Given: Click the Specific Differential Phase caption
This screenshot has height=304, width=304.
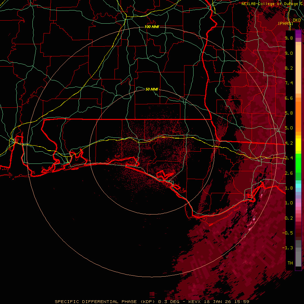Looking at the screenshot, I should pyautogui.click(x=152, y=302).
